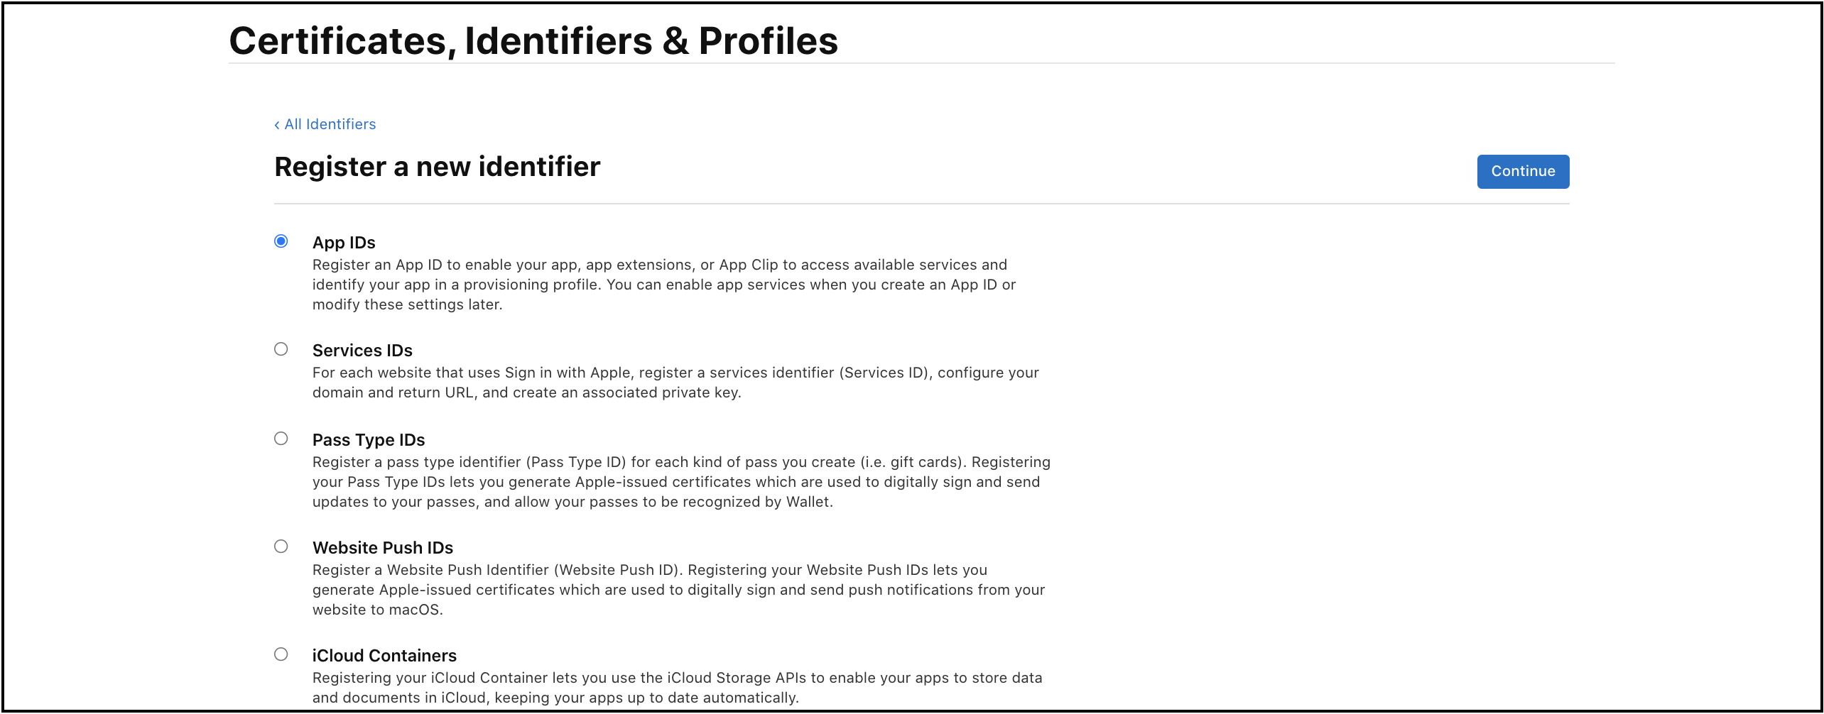The height and width of the screenshot is (714, 1824).
Task: Click the Pass Type IDs option title
Action: pos(369,440)
